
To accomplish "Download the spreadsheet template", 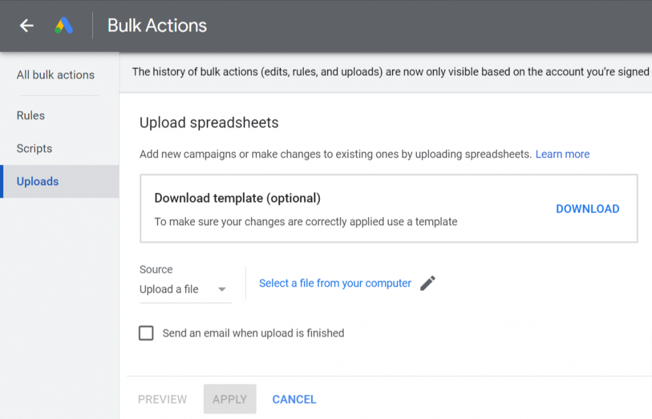I will coord(588,209).
